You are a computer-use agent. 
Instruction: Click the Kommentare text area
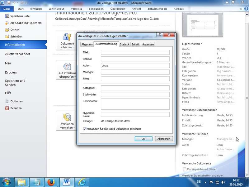pyautogui.click(x=135, y=104)
